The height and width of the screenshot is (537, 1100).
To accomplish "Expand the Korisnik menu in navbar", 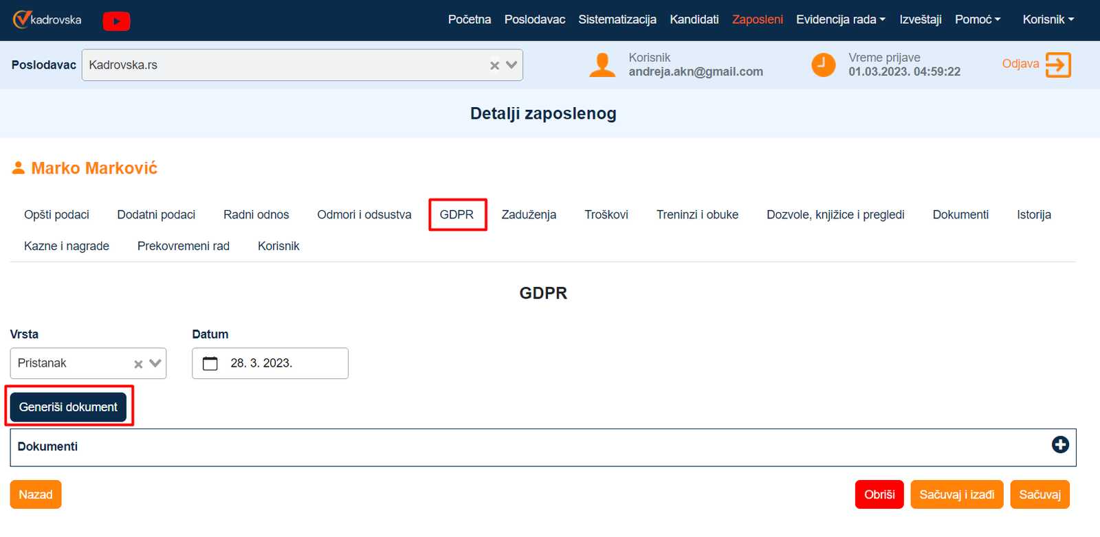I will point(1048,20).
